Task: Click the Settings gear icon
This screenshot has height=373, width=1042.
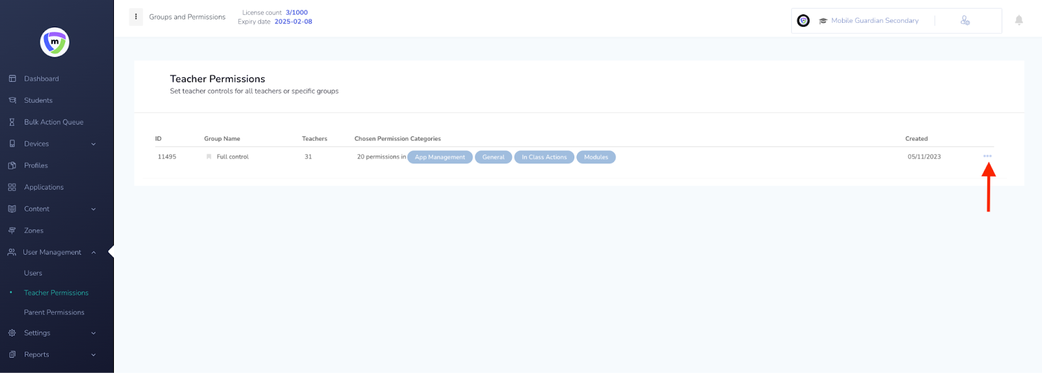Action: point(12,333)
